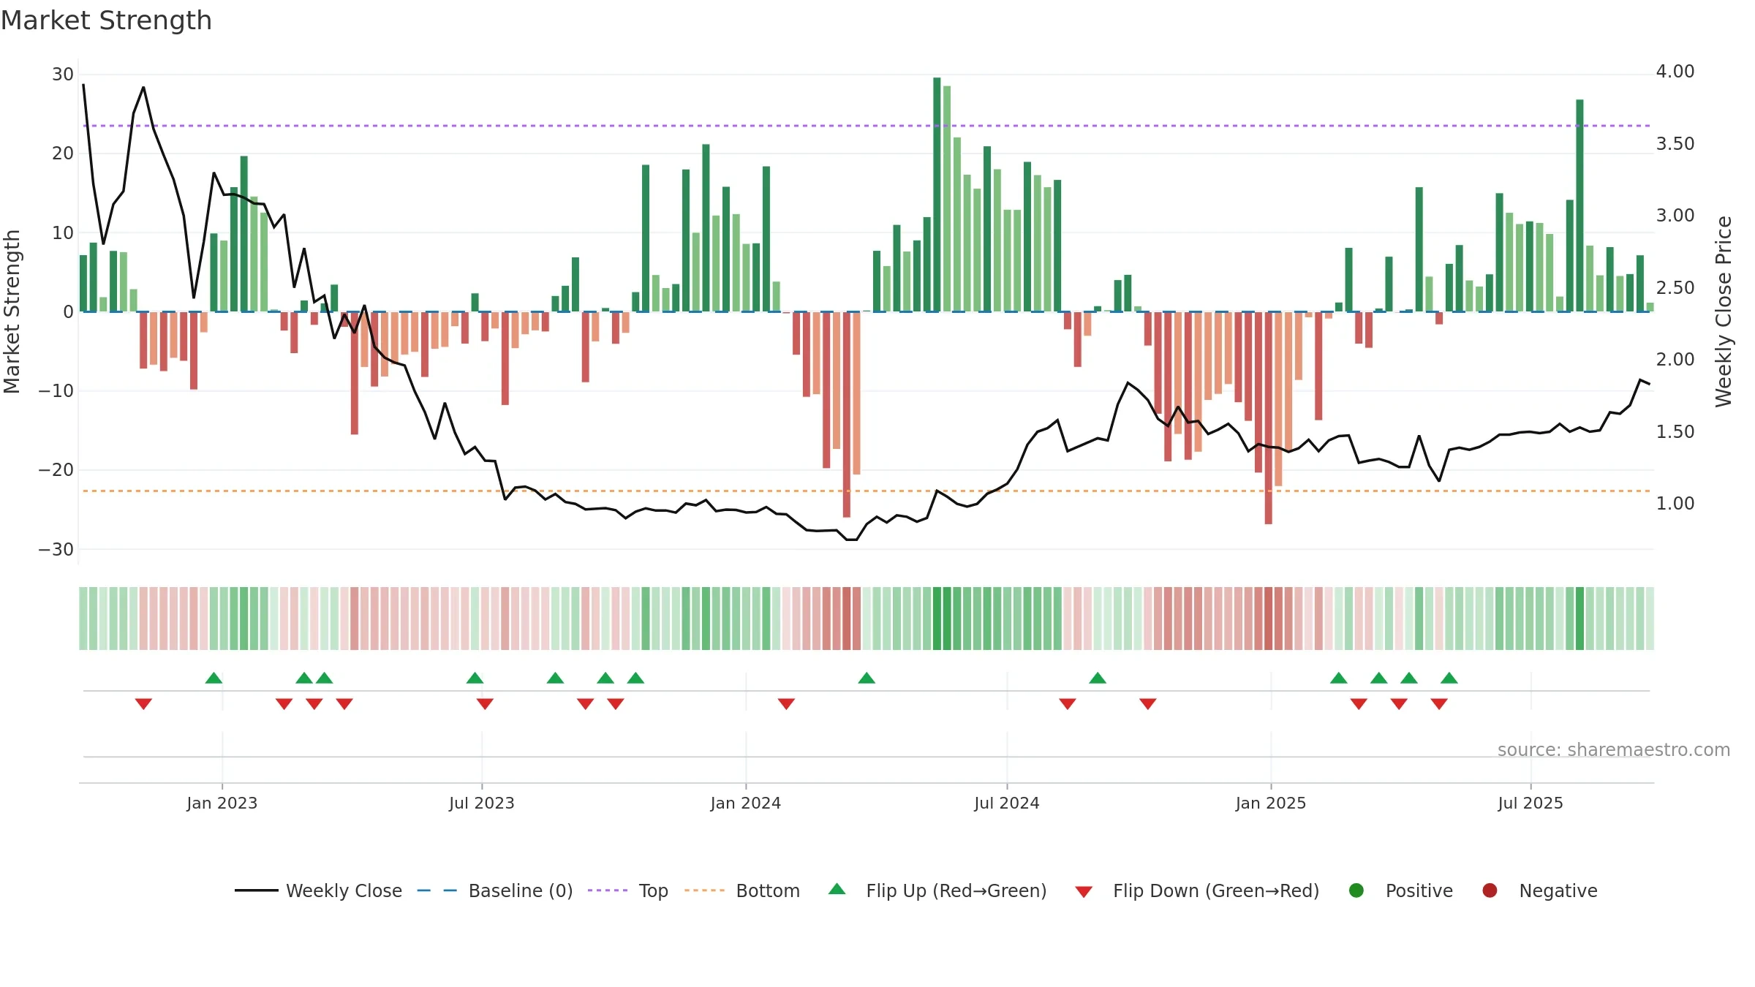Toggle the Flip Down (Green→Red) legend label
This screenshot has height=987, width=1755.
[1216, 891]
